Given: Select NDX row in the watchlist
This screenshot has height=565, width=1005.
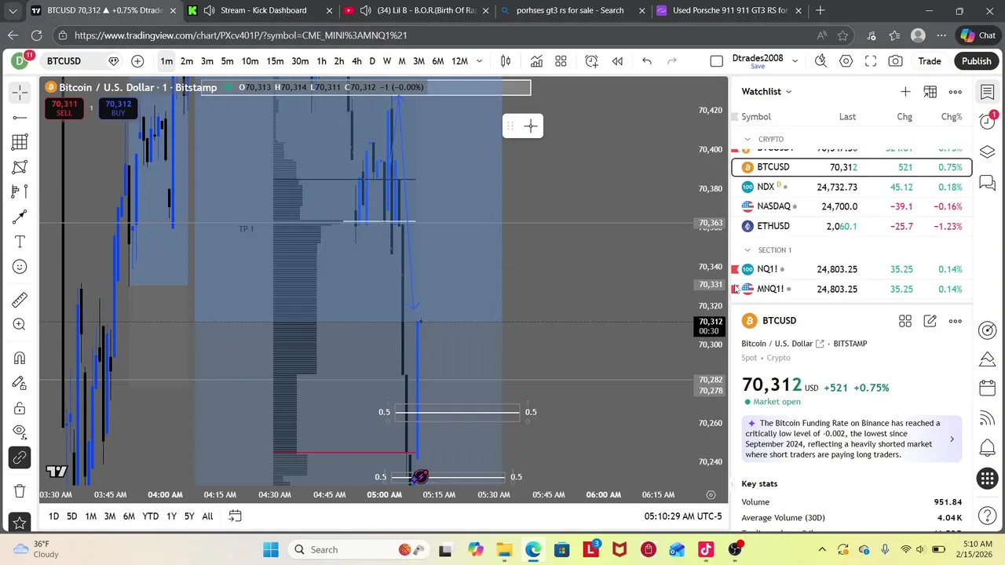Looking at the screenshot, I should click(852, 187).
